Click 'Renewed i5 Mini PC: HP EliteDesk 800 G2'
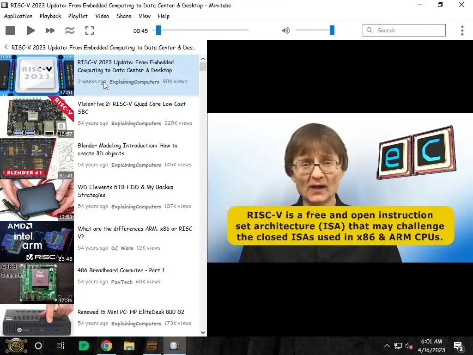Viewport: 473px width, 355px height. click(x=131, y=312)
